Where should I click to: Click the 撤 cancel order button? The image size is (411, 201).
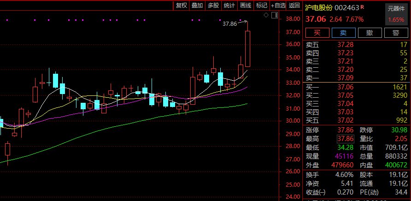(369, 33)
